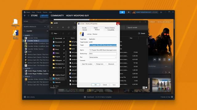Open the game settings gear on the Steam page
The height and width of the screenshot is (110, 197).
coord(159,60)
